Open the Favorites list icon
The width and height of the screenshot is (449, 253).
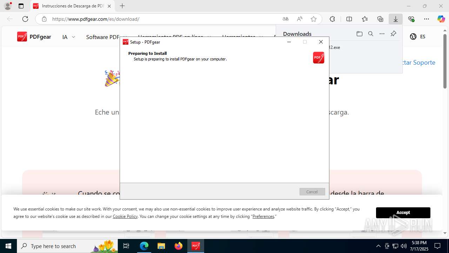365,19
